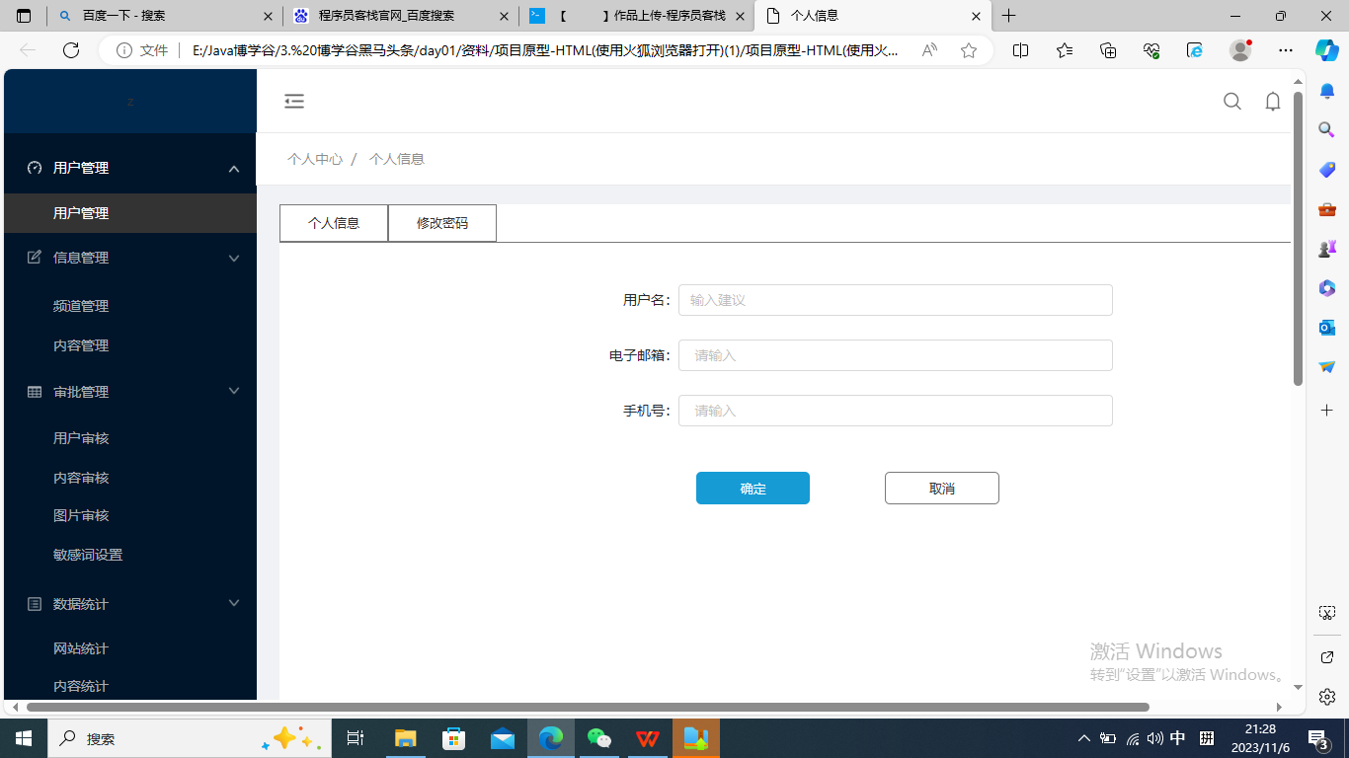Viewport: 1349px width, 758px height.
Task: Switch to the 百度一下 - 搜索 browser tab
Action: pos(163,16)
